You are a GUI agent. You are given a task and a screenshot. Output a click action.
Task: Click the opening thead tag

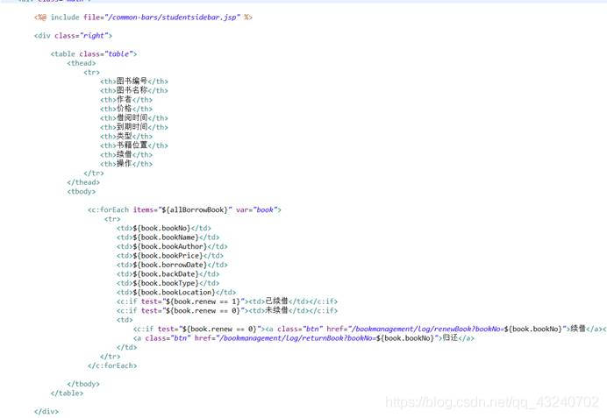click(82, 63)
